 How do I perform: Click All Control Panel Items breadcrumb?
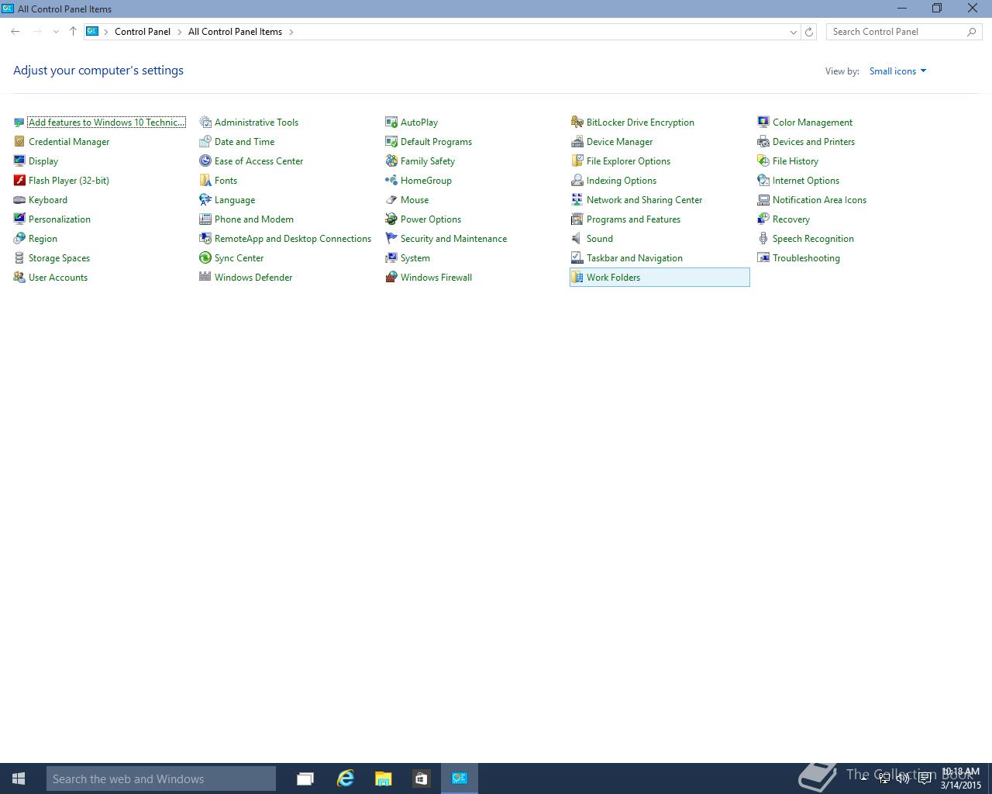pyautogui.click(x=235, y=32)
